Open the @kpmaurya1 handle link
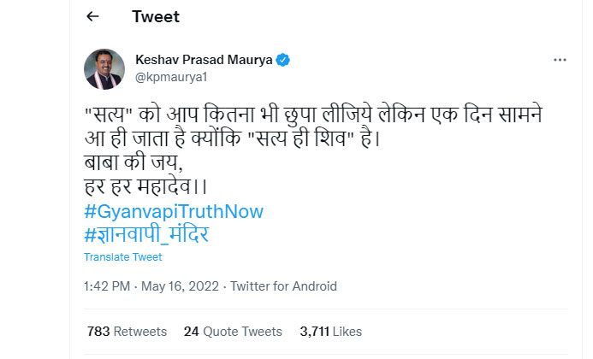The width and height of the screenshot is (593, 359). pyautogui.click(x=171, y=77)
